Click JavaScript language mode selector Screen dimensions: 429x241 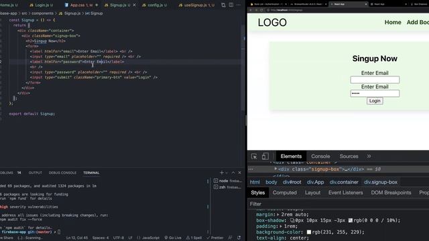click(148, 238)
